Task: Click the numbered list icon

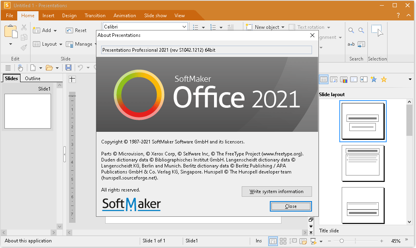Action: point(213,27)
